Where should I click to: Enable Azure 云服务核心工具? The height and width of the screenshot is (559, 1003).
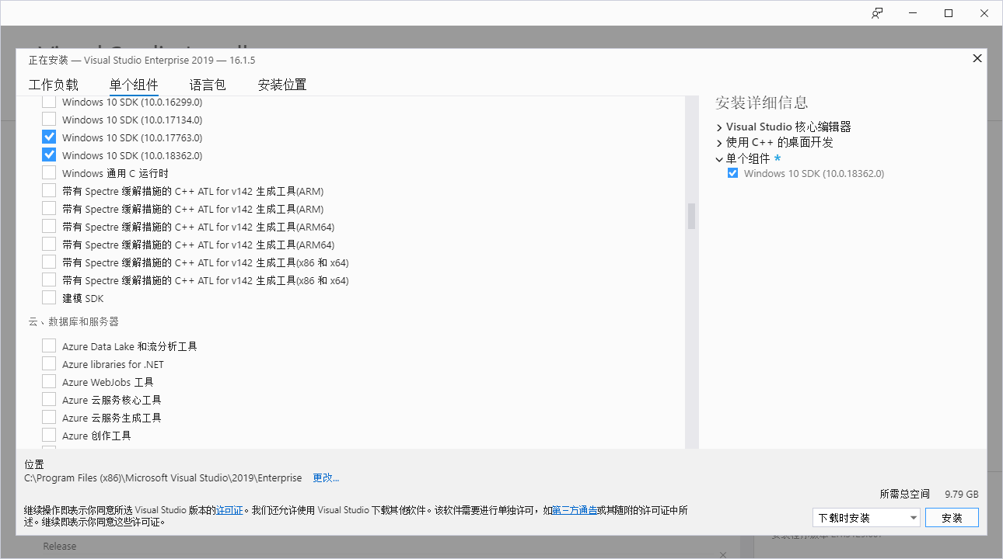[49, 400]
